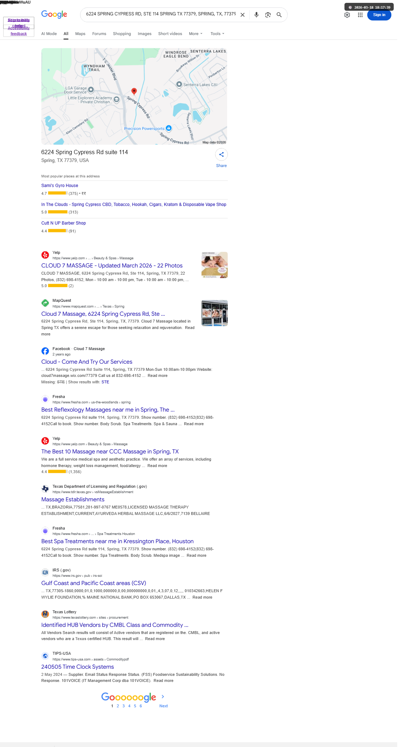Share the address via share icon
The height and width of the screenshot is (747, 402).
pos(221,154)
